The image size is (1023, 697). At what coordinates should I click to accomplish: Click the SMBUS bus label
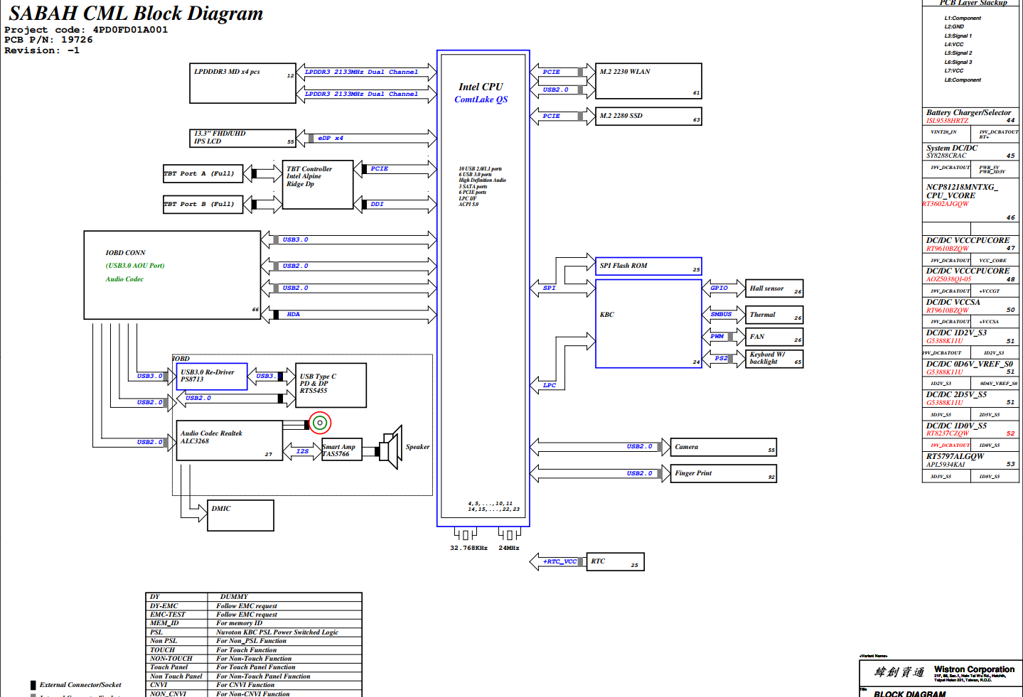coord(721,314)
